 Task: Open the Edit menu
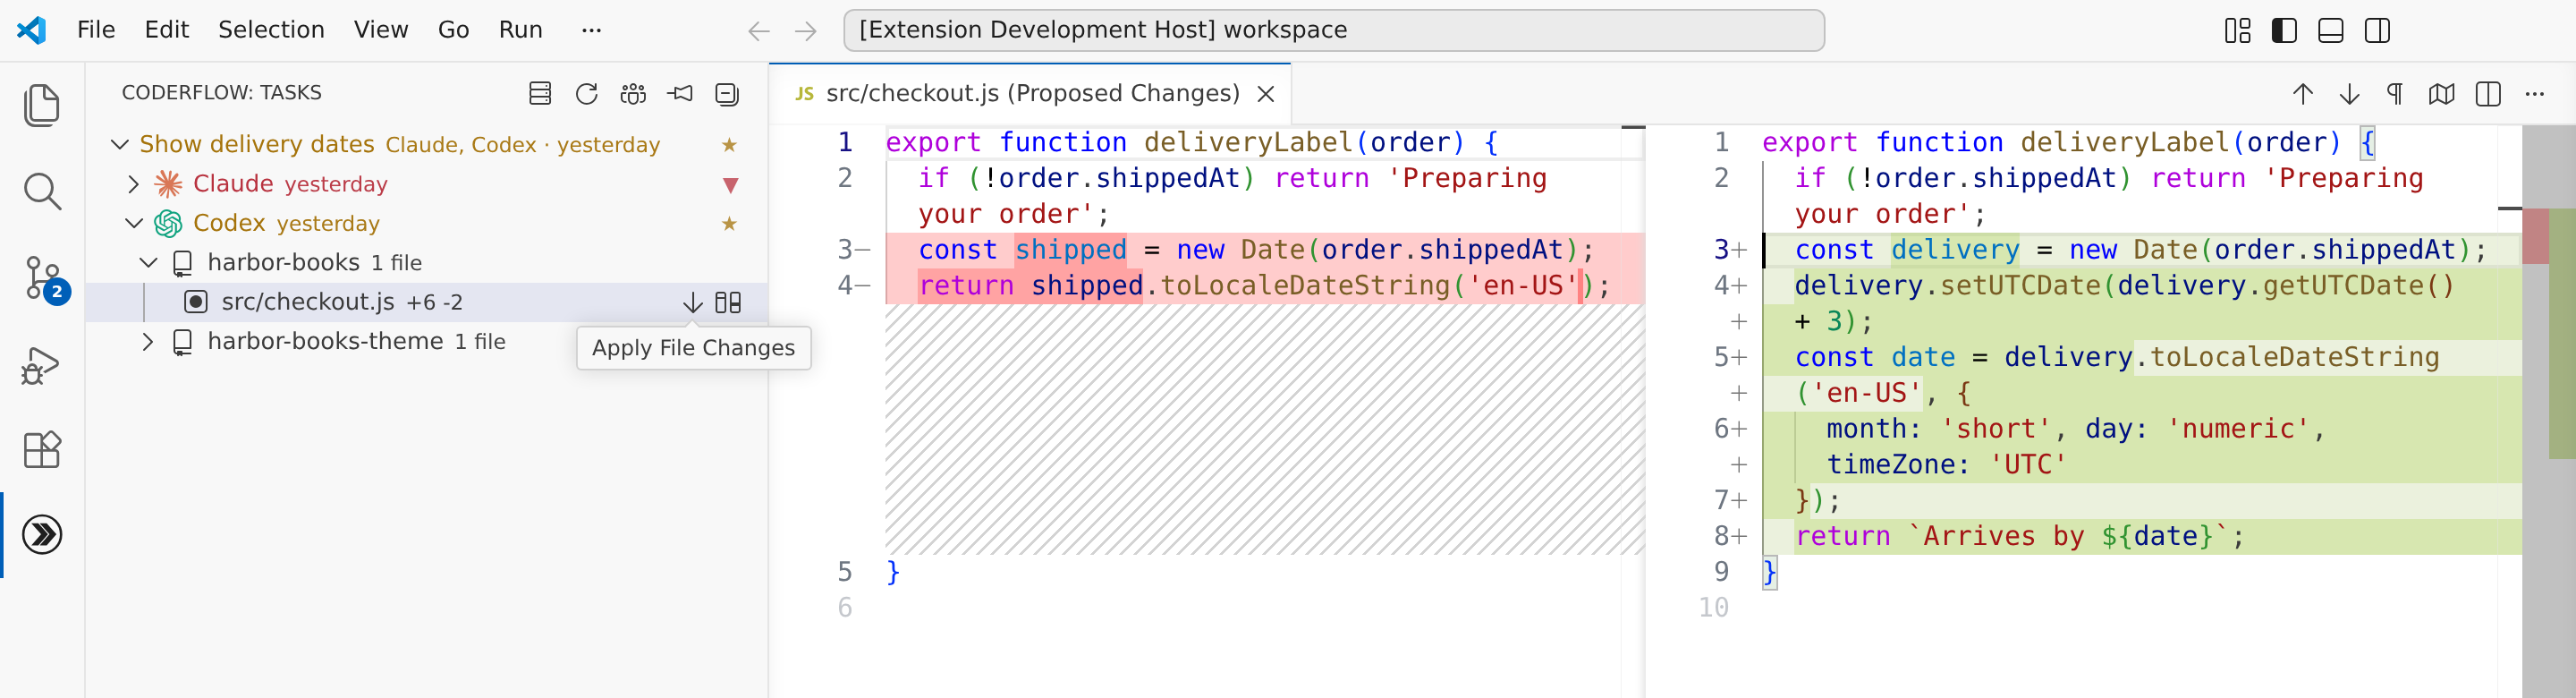coord(166,30)
